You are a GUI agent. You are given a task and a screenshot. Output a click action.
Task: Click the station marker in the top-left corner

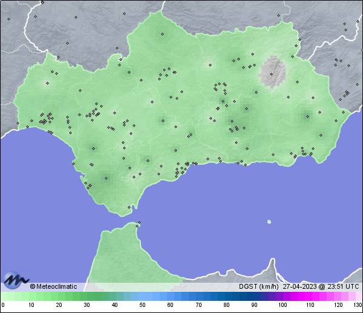point(8,19)
